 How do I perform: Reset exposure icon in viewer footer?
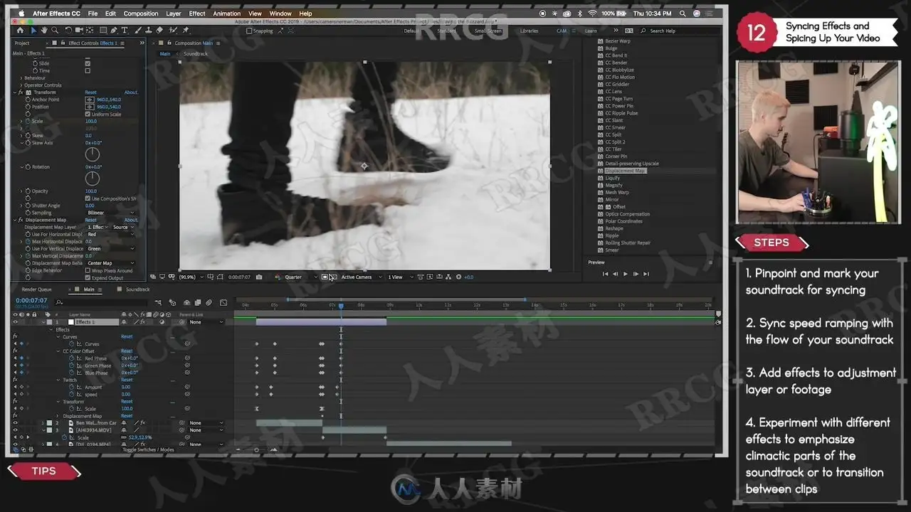pos(459,277)
